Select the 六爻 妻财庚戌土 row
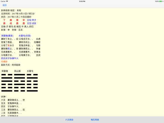This screenshot has height=123, width=164. (13, 100)
